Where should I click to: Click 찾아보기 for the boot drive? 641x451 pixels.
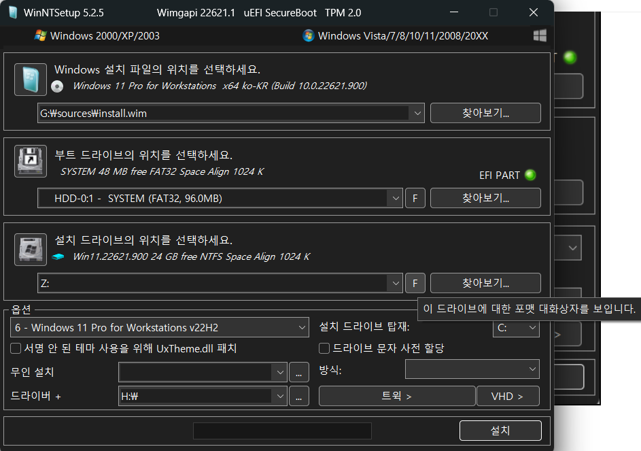485,198
